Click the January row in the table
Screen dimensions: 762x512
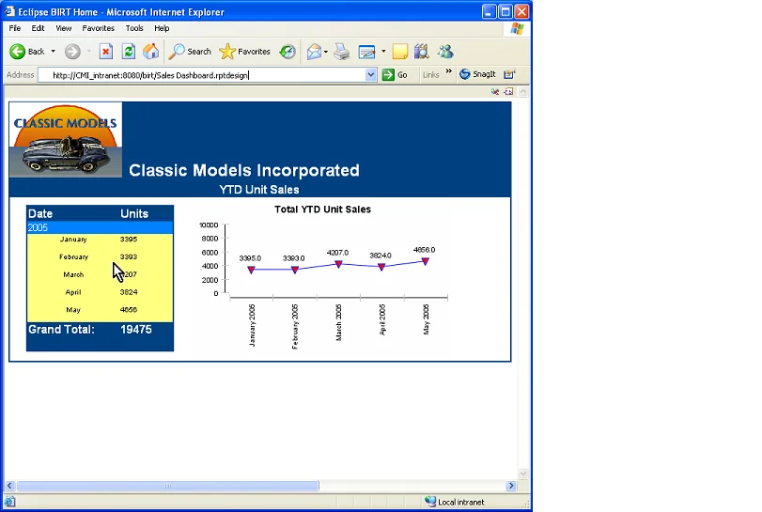100,239
